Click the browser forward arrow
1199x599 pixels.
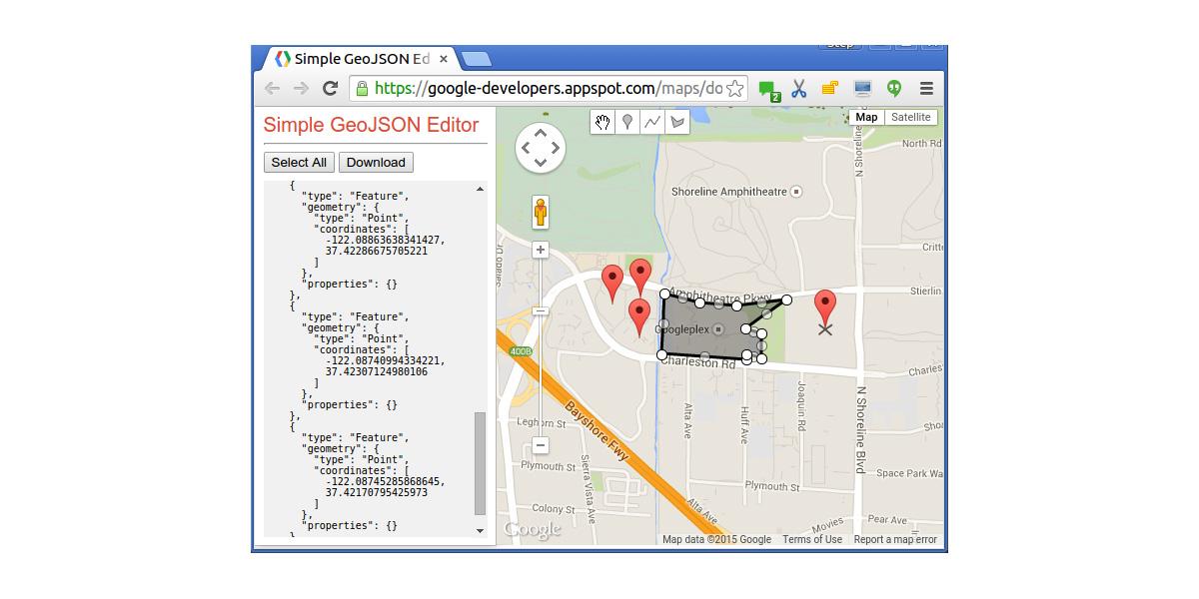[x=301, y=89]
